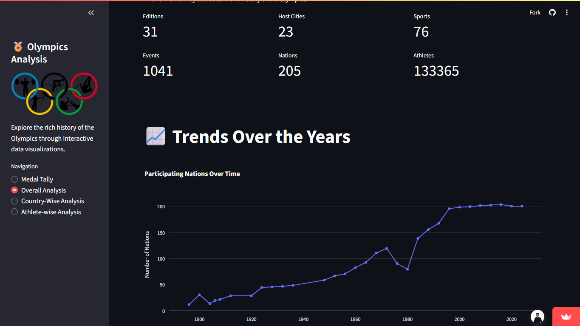Select Overall Analysis radio option
Viewport: 580px width, 326px height.
[14, 190]
